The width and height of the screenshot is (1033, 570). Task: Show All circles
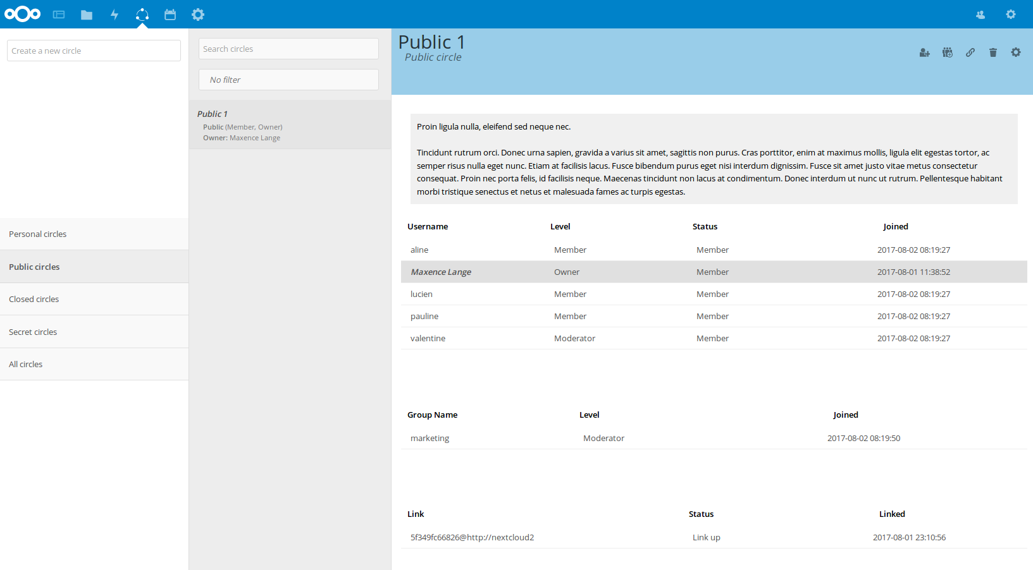pos(94,364)
